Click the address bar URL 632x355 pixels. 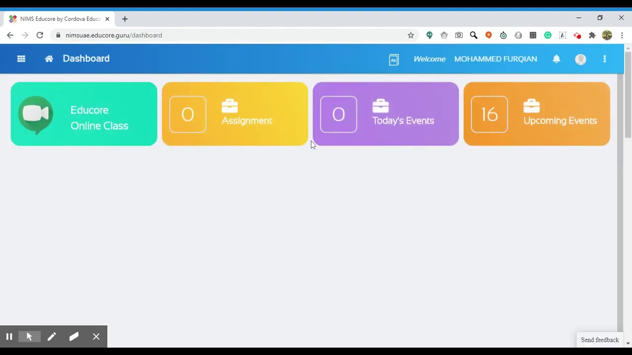[x=114, y=35]
